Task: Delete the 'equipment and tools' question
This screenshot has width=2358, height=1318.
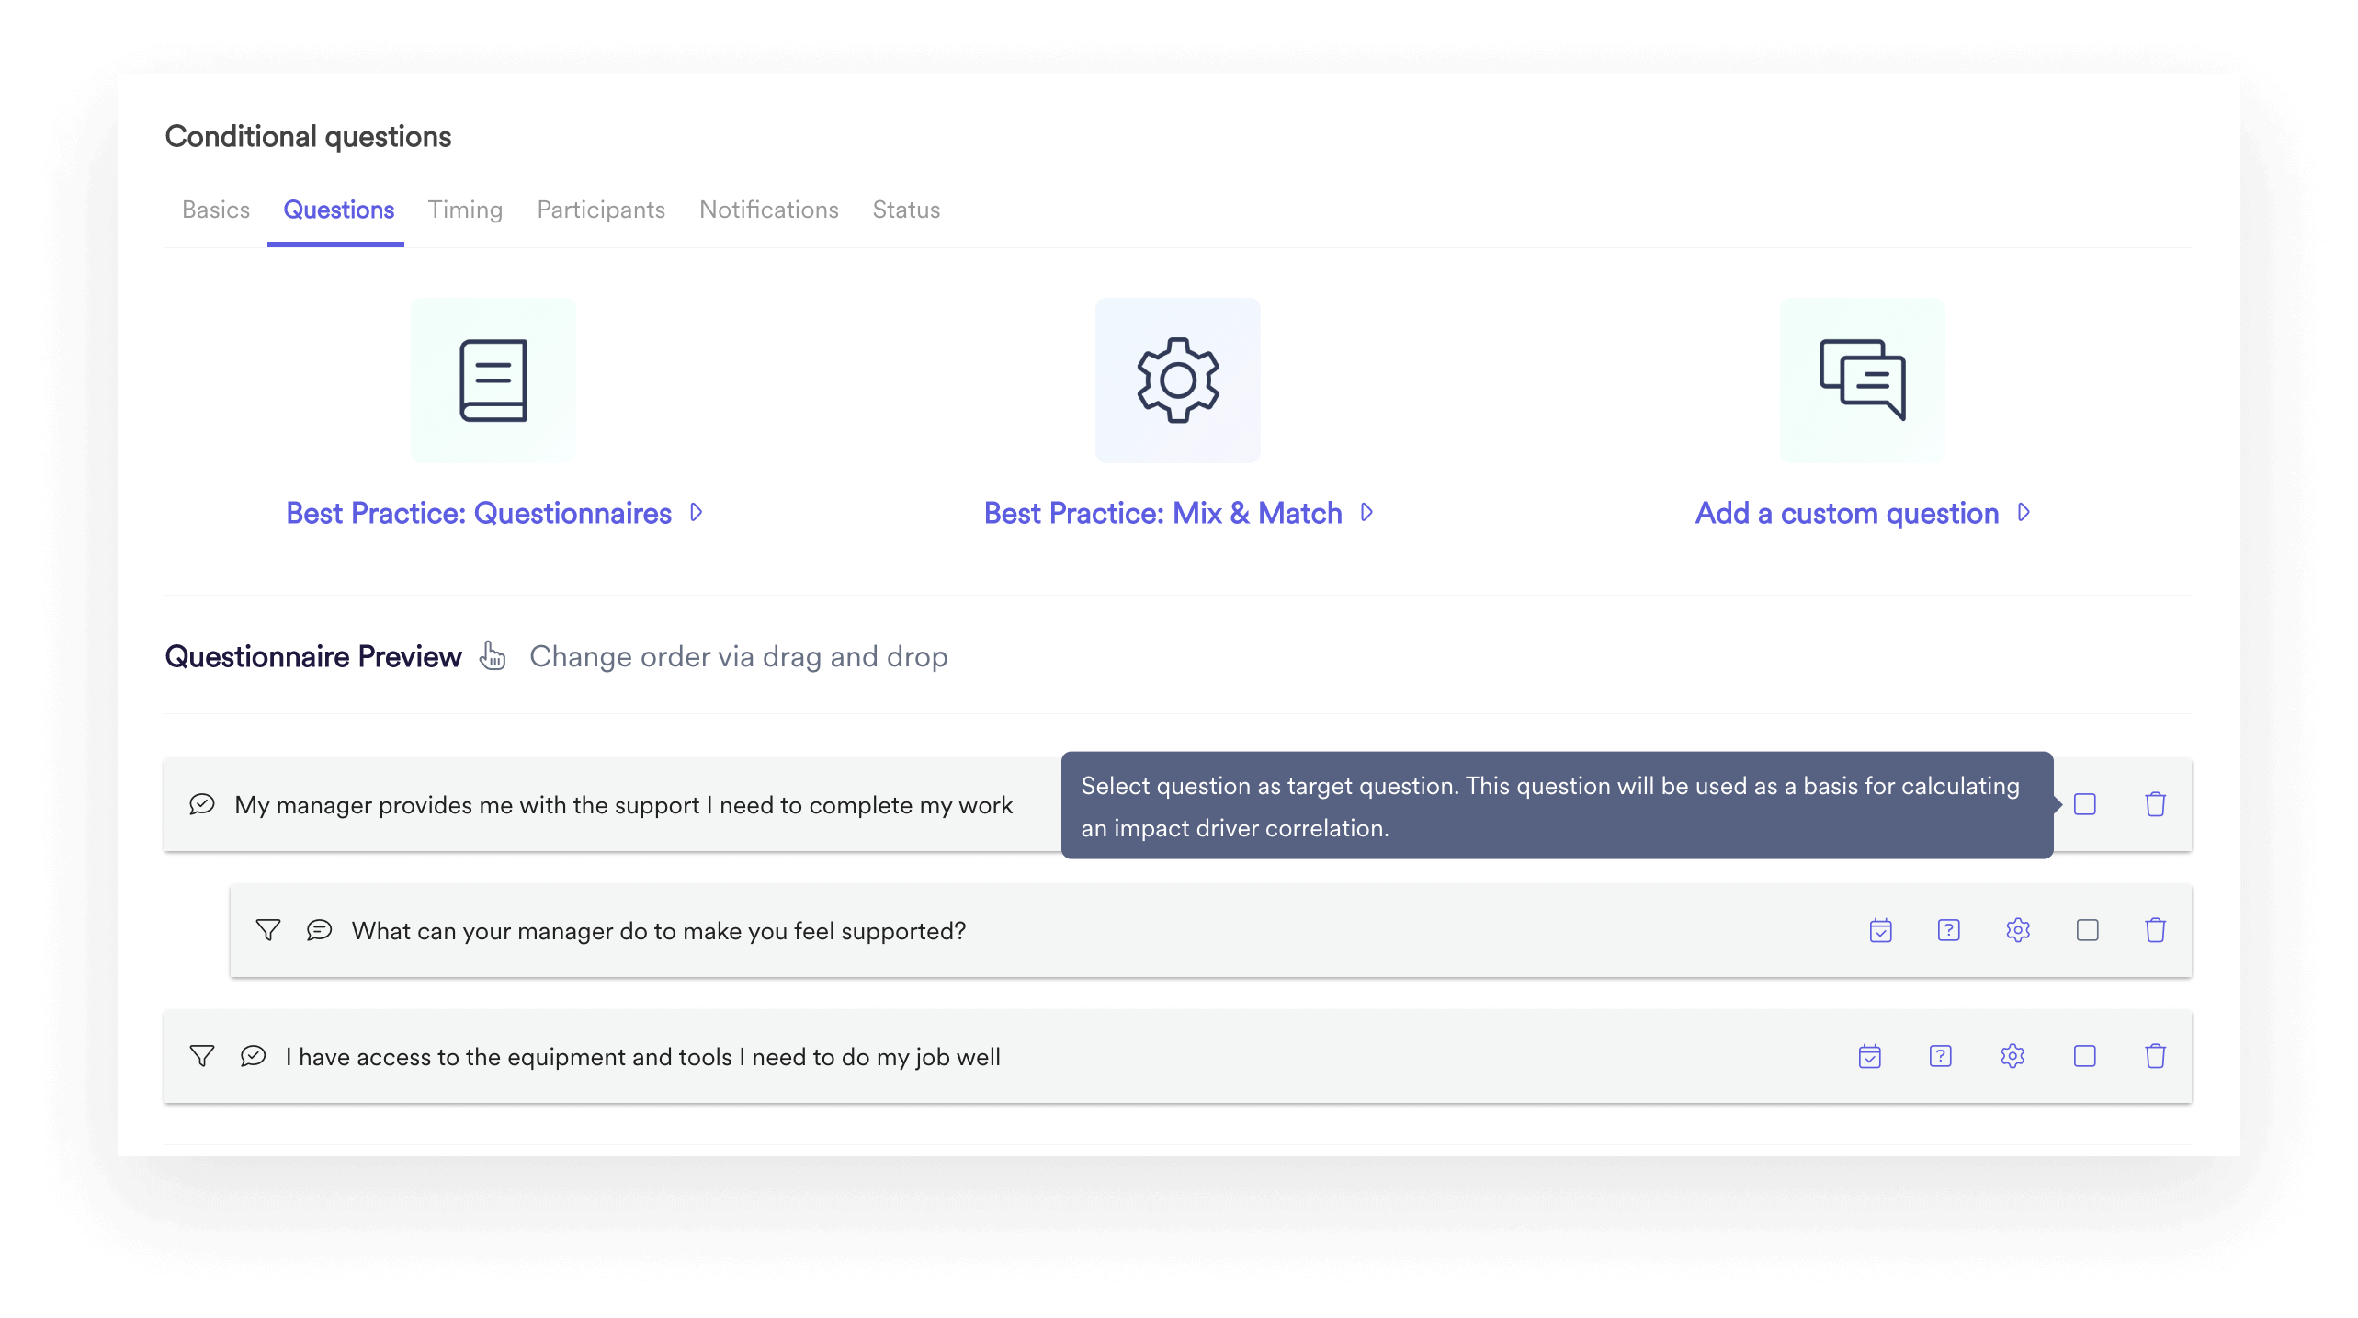Action: (x=2155, y=1056)
